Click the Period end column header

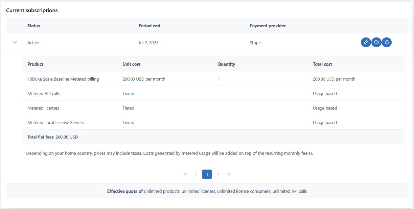pos(149,26)
